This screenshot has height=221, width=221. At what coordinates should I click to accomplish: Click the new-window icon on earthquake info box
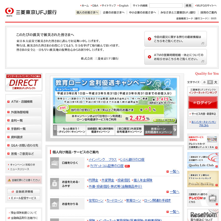coord(203,44)
